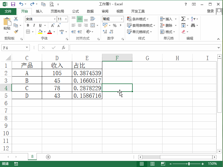The width and height of the screenshot is (223, 167).
Task: Switch to the 数据 ribbon tab
Action: (x=90, y=11)
